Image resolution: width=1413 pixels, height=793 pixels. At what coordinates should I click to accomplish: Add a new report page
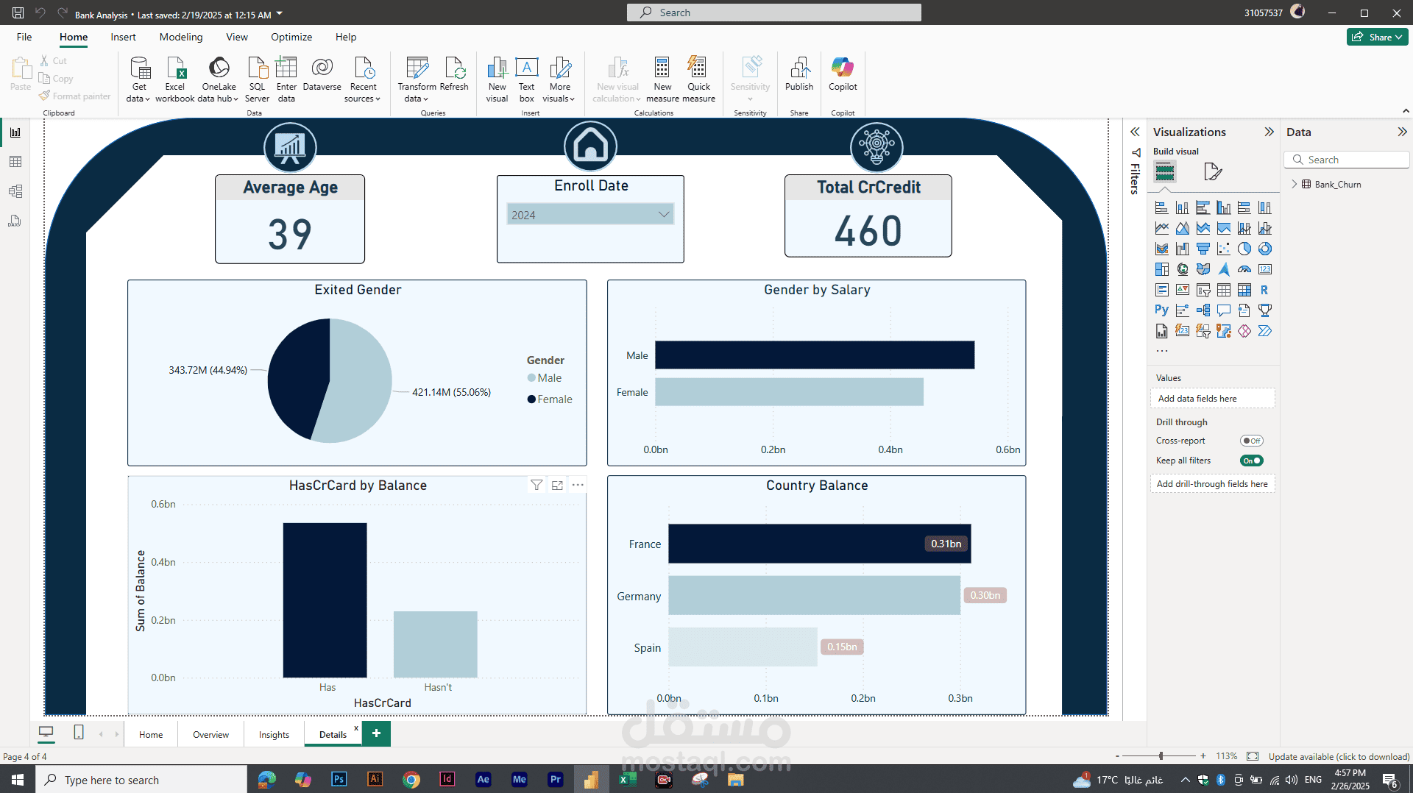pos(376,733)
